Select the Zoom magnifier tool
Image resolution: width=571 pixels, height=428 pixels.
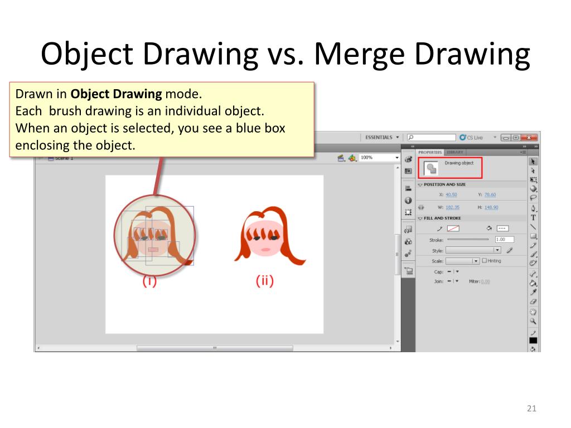click(x=533, y=321)
